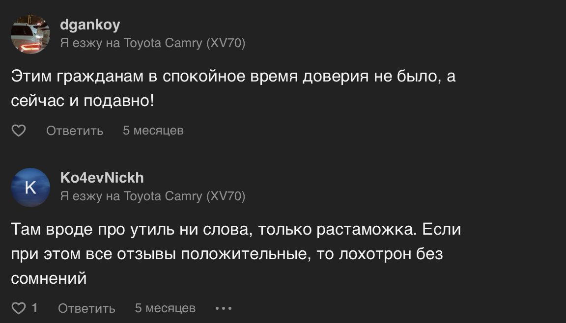Image resolution: width=566 pixels, height=323 pixels.
Task: Open Ko4evNickh's Toyota Camry (XV70) car link
Action: 184,196
